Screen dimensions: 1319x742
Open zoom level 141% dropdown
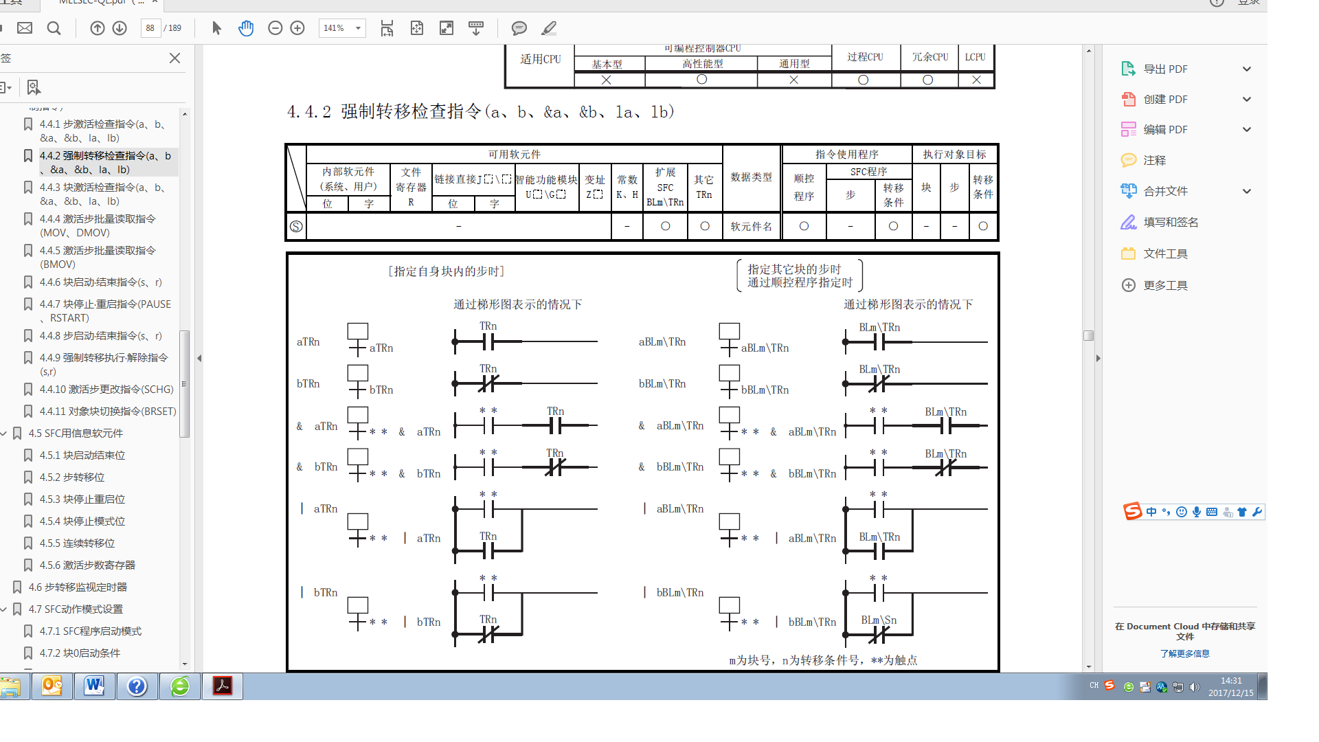[358, 28]
